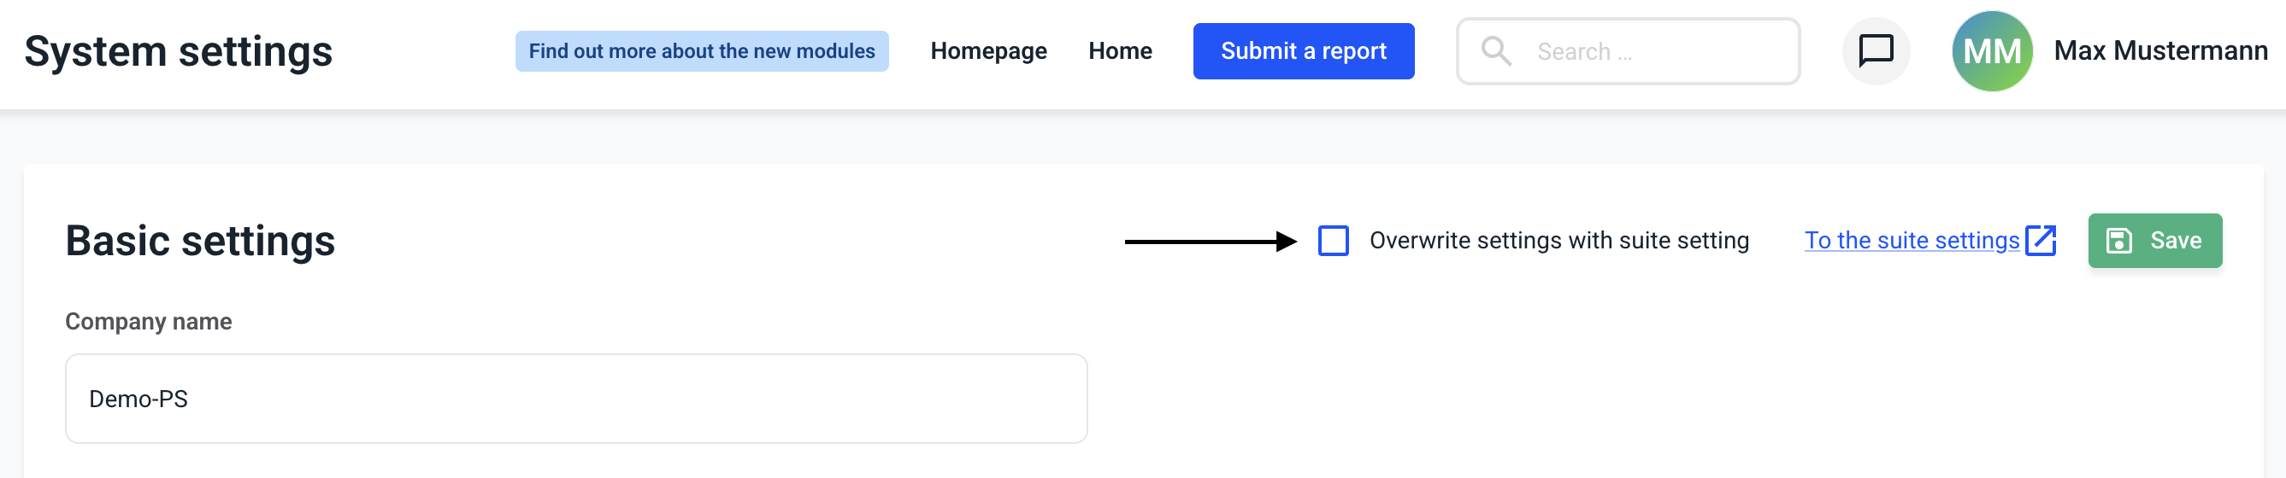Viewport: 2286px width, 478px height.
Task: Click the Basic settings heading
Action: (x=201, y=242)
